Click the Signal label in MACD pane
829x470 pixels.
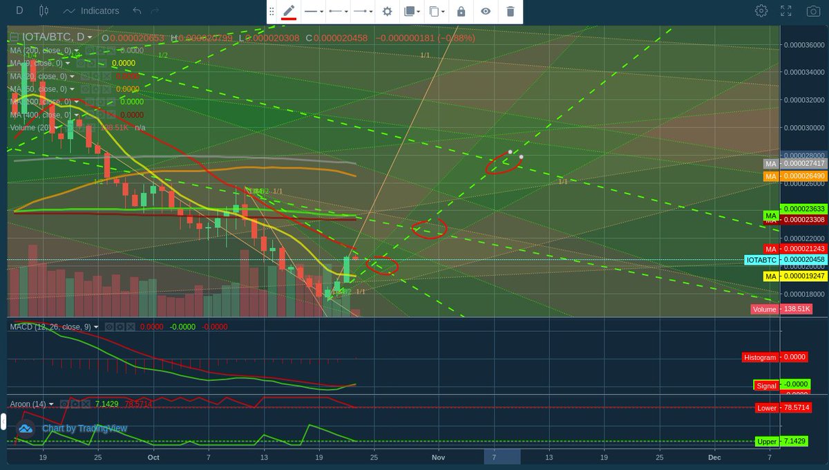tap(766, 386)
